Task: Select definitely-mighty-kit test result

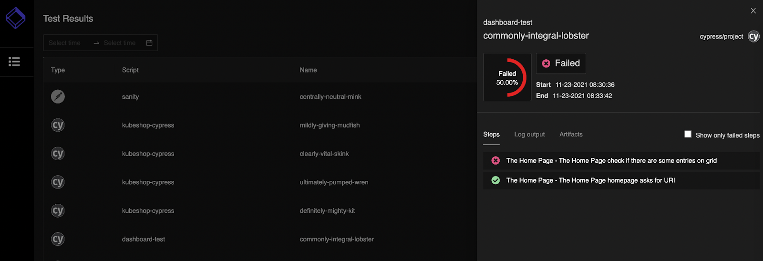Action: point(327,211)
